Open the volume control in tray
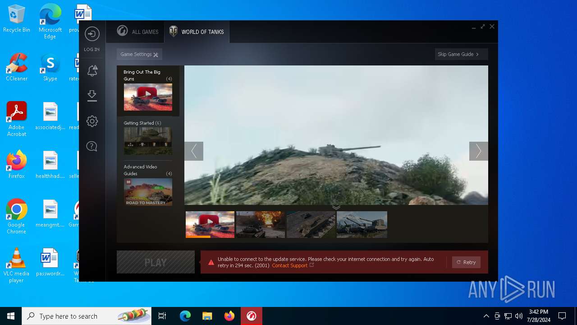Image resolution: width=577 pixels, height=325 pixels. click(519, 316)
